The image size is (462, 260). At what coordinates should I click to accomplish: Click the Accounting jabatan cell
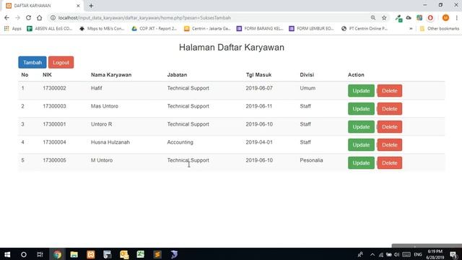tap(180, 142)
